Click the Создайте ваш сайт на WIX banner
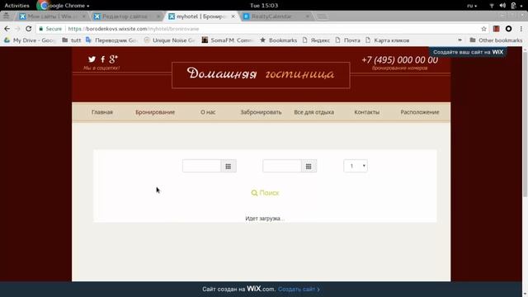Image resolution: width=528 pixels, height=297 pixels. (x=468, y=52)
